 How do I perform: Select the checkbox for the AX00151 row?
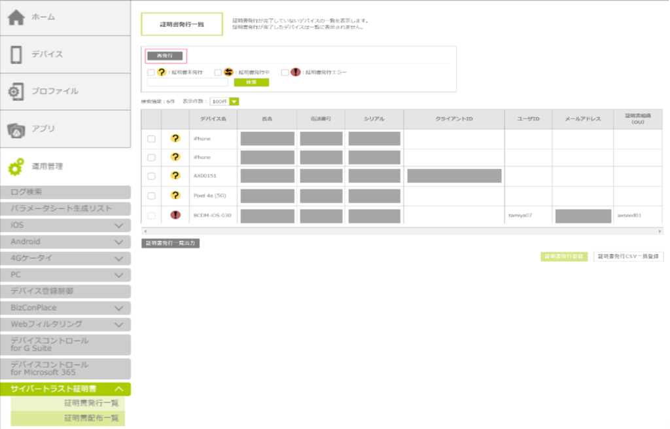151,176
